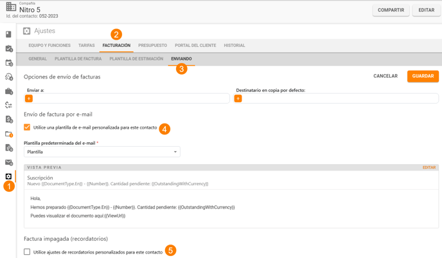Open the Historial tab
The image size is (442, 258).
tap(234, 46)
